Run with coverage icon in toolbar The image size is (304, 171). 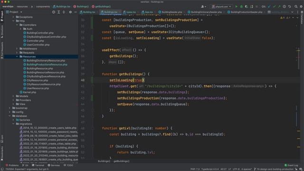tap(247, 7)
